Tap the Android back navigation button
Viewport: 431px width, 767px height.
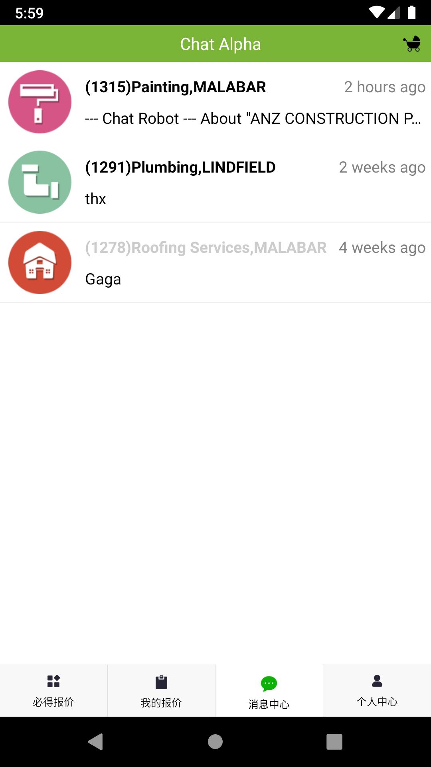pos(96,742)
